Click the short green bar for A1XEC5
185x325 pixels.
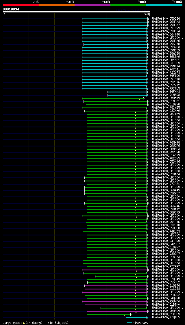pos(109,314)
